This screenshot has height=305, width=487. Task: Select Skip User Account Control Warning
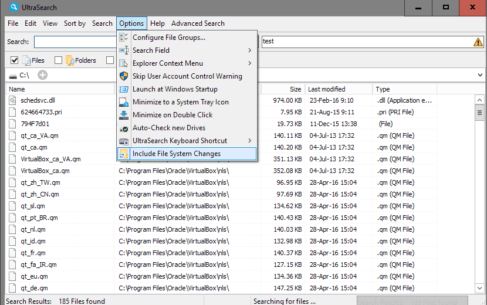(x=187, y=76)
